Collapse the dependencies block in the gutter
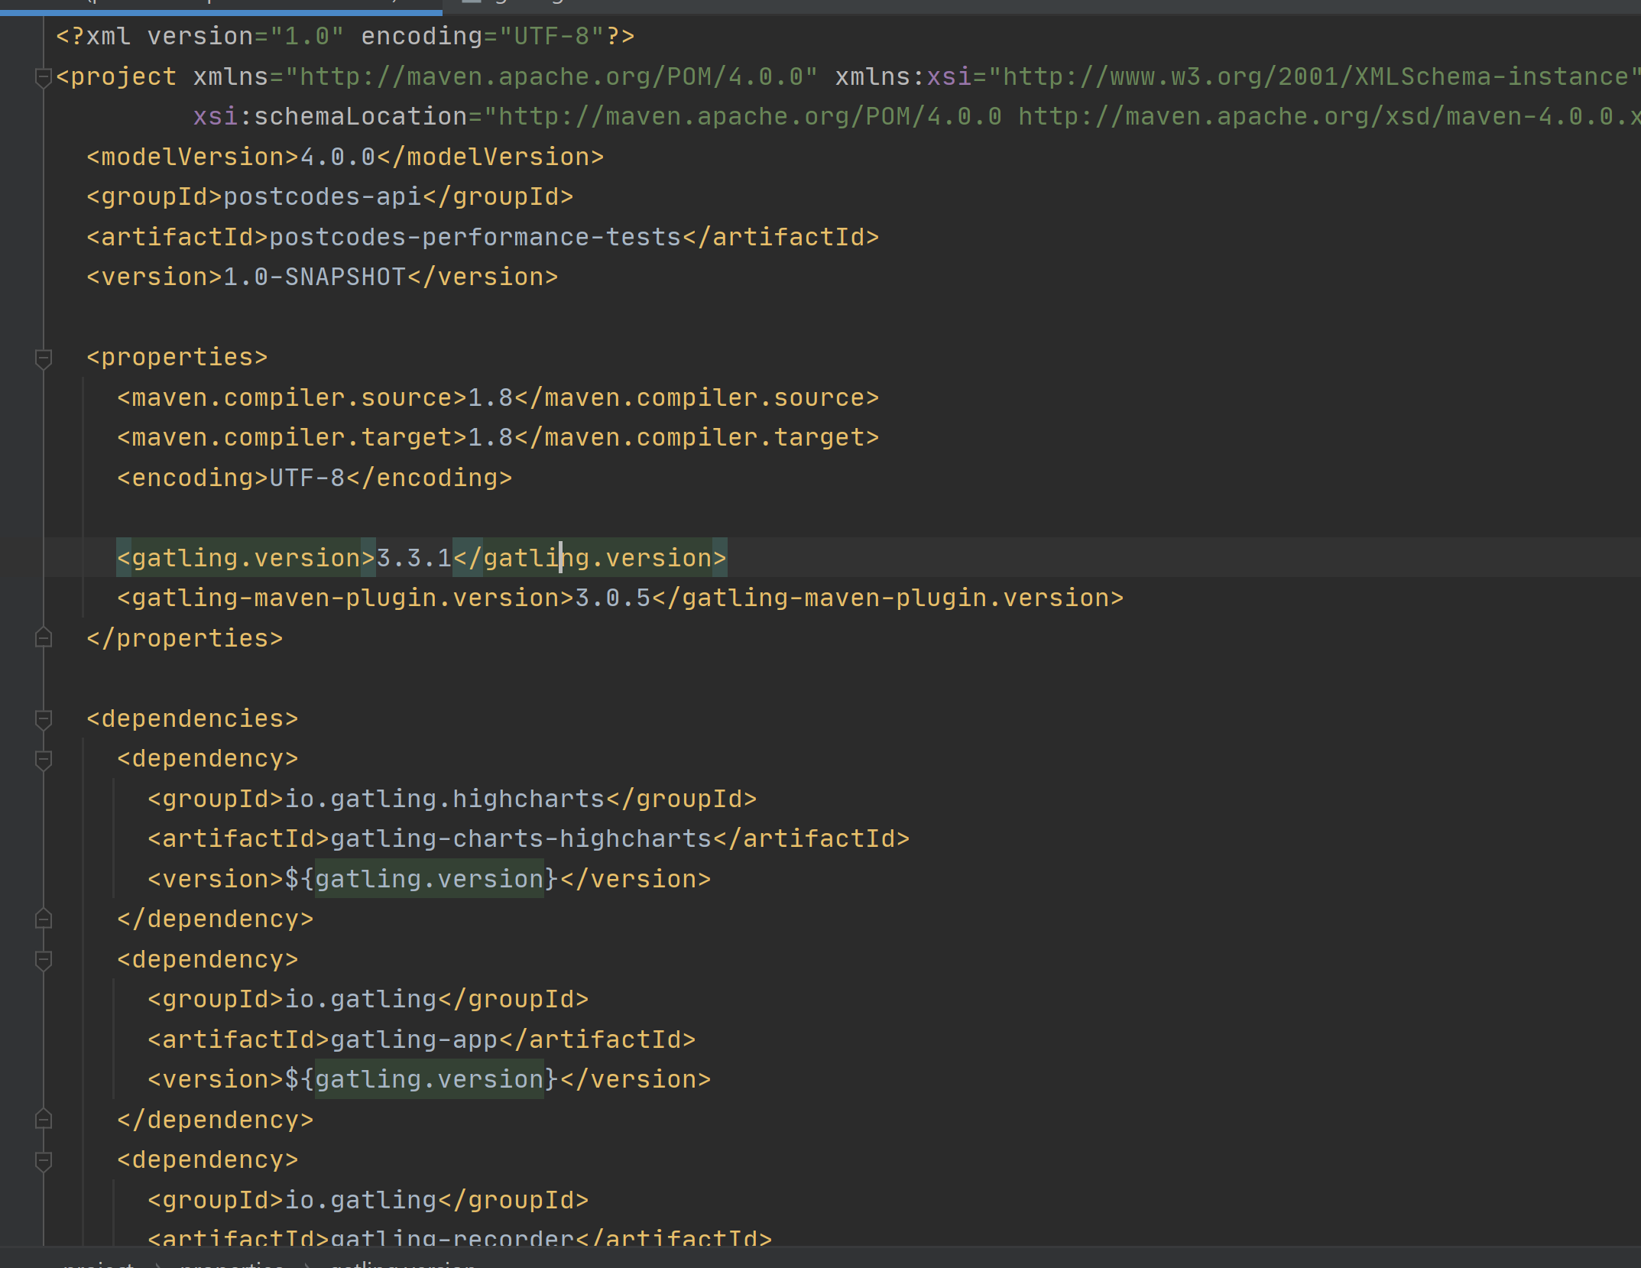This screenshot has width=1641, height=1268. coord(43,718)
